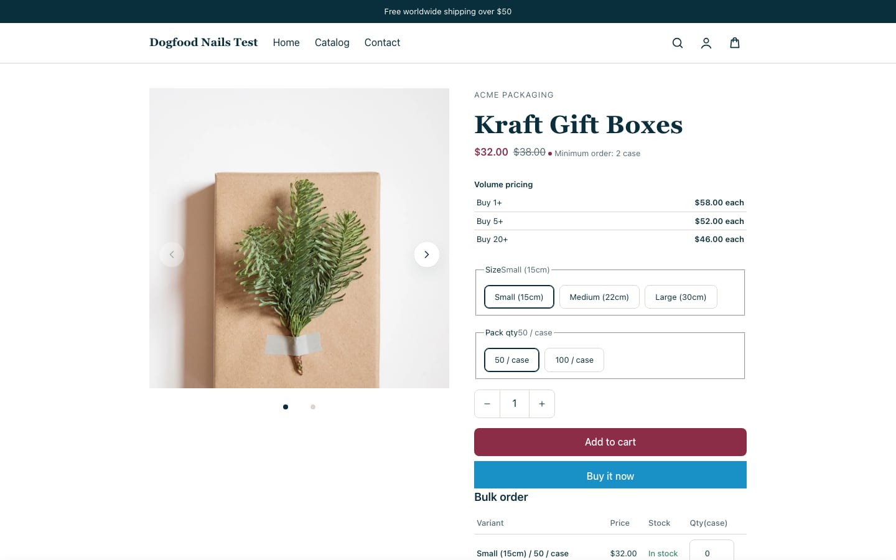Click the free worldwide shipping announcement

point(448,11)
